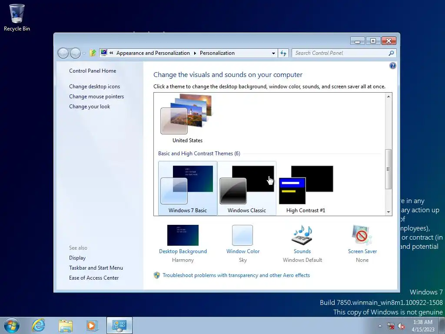Viewport: 445px width, 334px height.
Task: Open Desktop Background thumbnail icon
Action: coord(183,235)
